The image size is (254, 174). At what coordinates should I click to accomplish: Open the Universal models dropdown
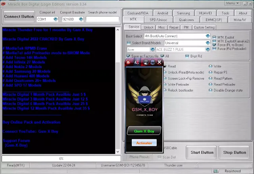[x=208, y=43]
